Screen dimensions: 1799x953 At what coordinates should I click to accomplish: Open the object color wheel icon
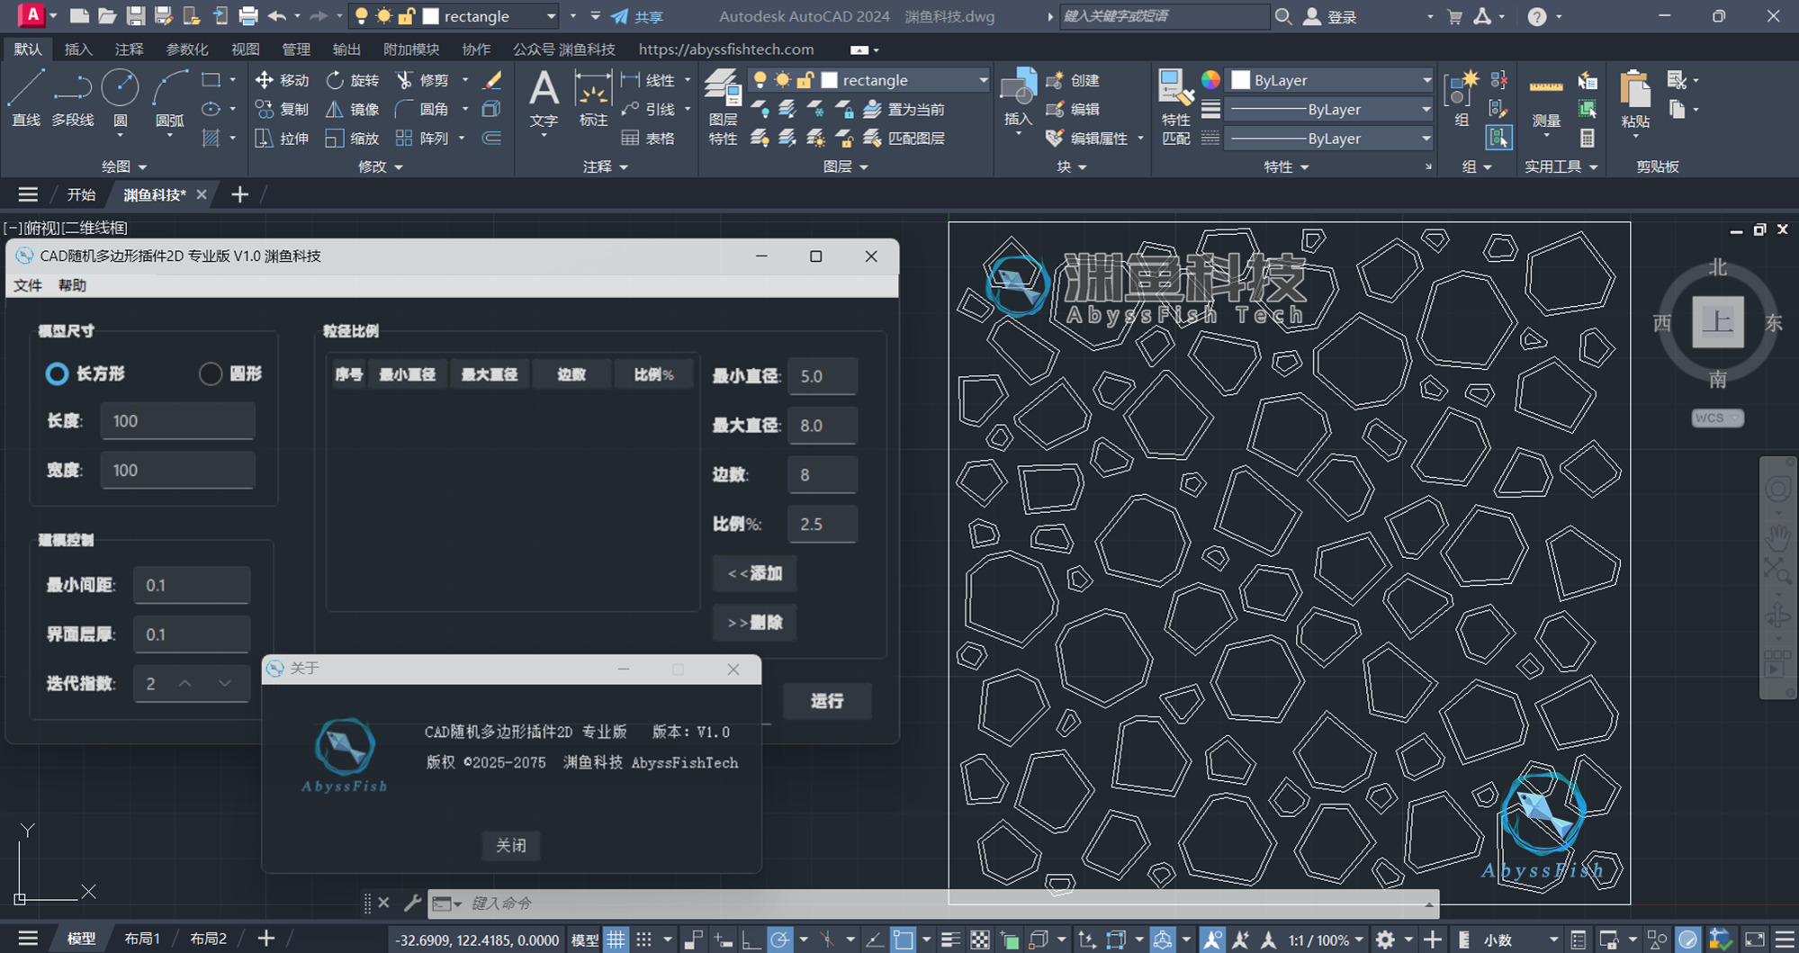(1210, 80)
